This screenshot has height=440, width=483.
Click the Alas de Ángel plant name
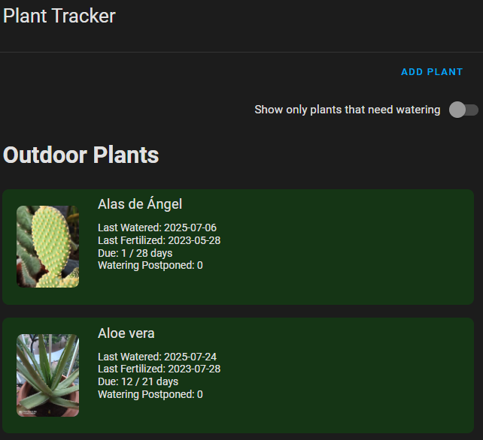coord(140,204)
